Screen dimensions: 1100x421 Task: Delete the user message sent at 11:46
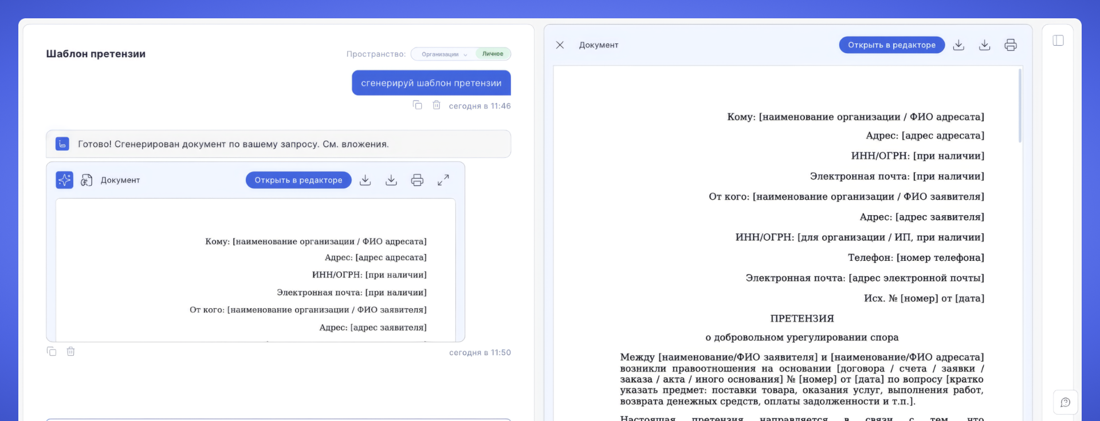437,105
